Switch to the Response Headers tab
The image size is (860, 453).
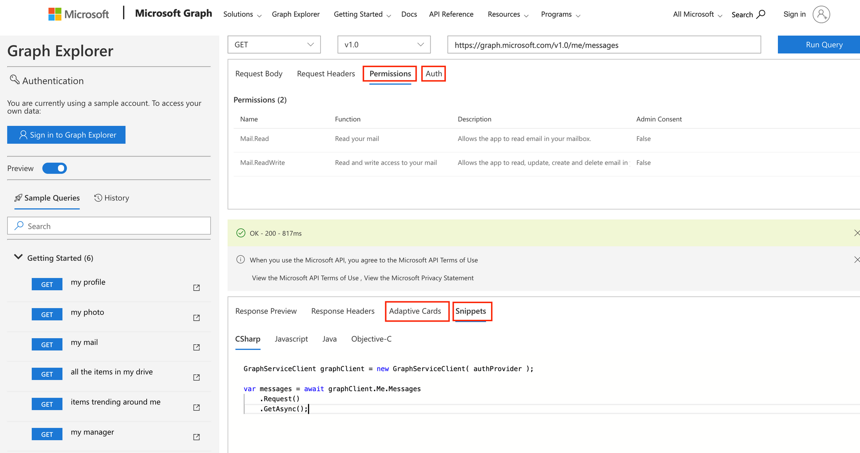click(x=343, y=311)
